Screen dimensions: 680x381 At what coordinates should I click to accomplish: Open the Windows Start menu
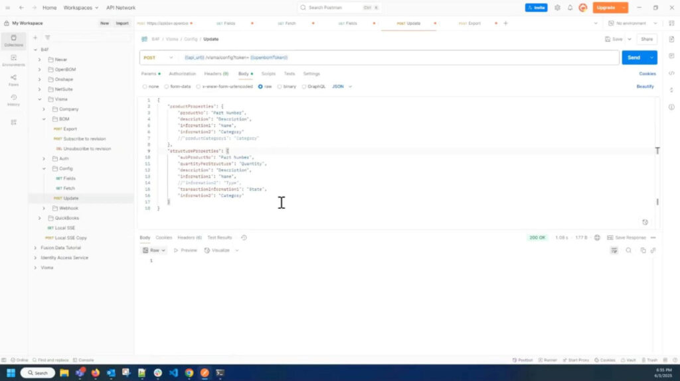coord(11,373)
